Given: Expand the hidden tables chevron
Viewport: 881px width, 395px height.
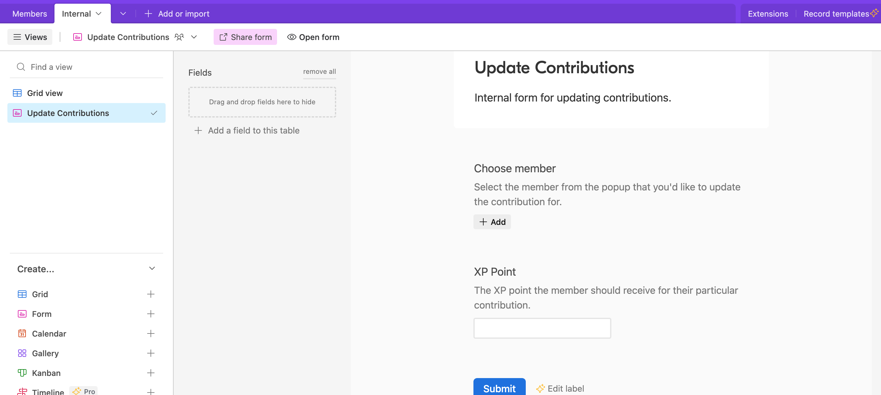Looking at the screenshot, I should click(123, 14).
